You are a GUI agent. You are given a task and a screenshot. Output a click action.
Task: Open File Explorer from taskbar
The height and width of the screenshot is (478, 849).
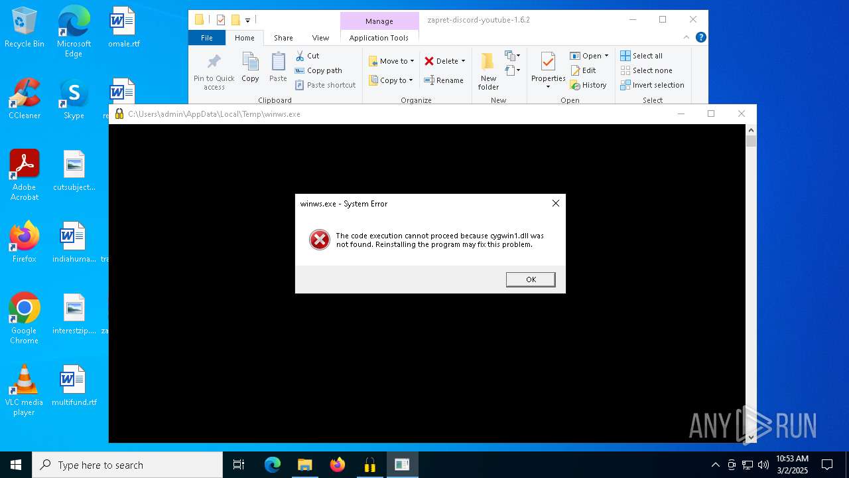(x=304, y=465)
